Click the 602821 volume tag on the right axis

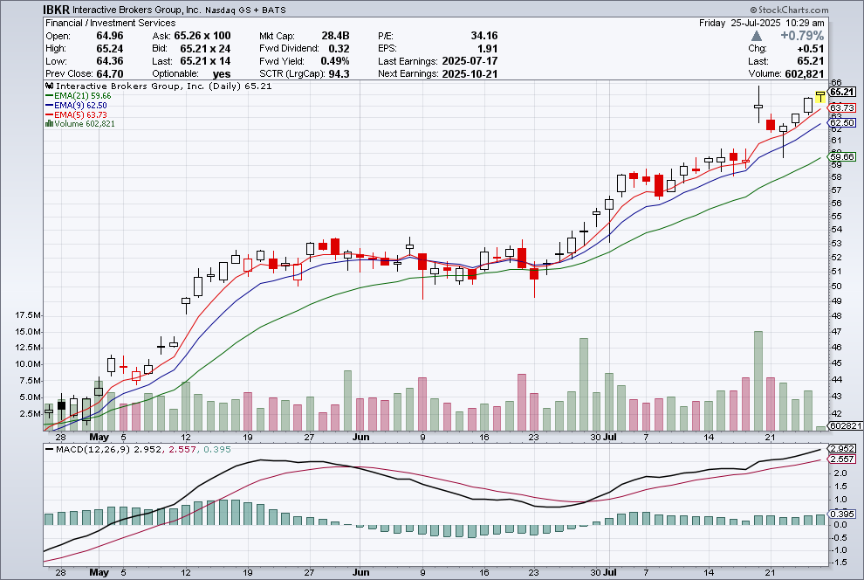846,425
